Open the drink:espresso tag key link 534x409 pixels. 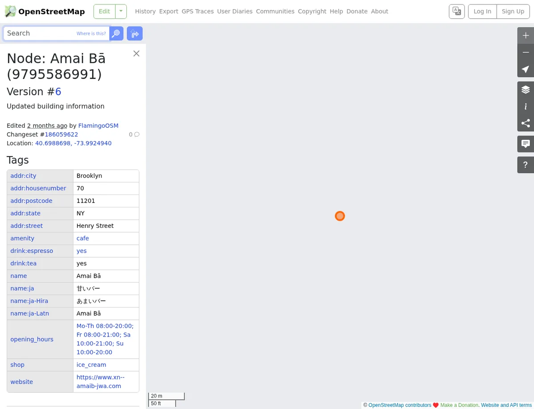coord(32,251)
